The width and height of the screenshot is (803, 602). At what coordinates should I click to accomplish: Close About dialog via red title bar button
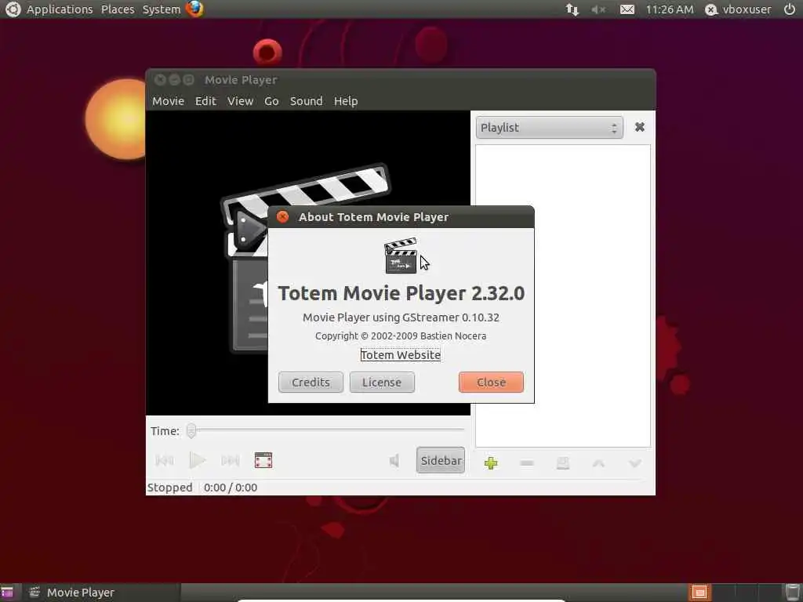click(282, 217)
